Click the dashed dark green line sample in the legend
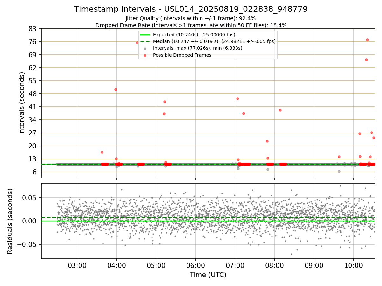Image resolution: width=382 pixels, height=286 pixels. coord(145,41)
